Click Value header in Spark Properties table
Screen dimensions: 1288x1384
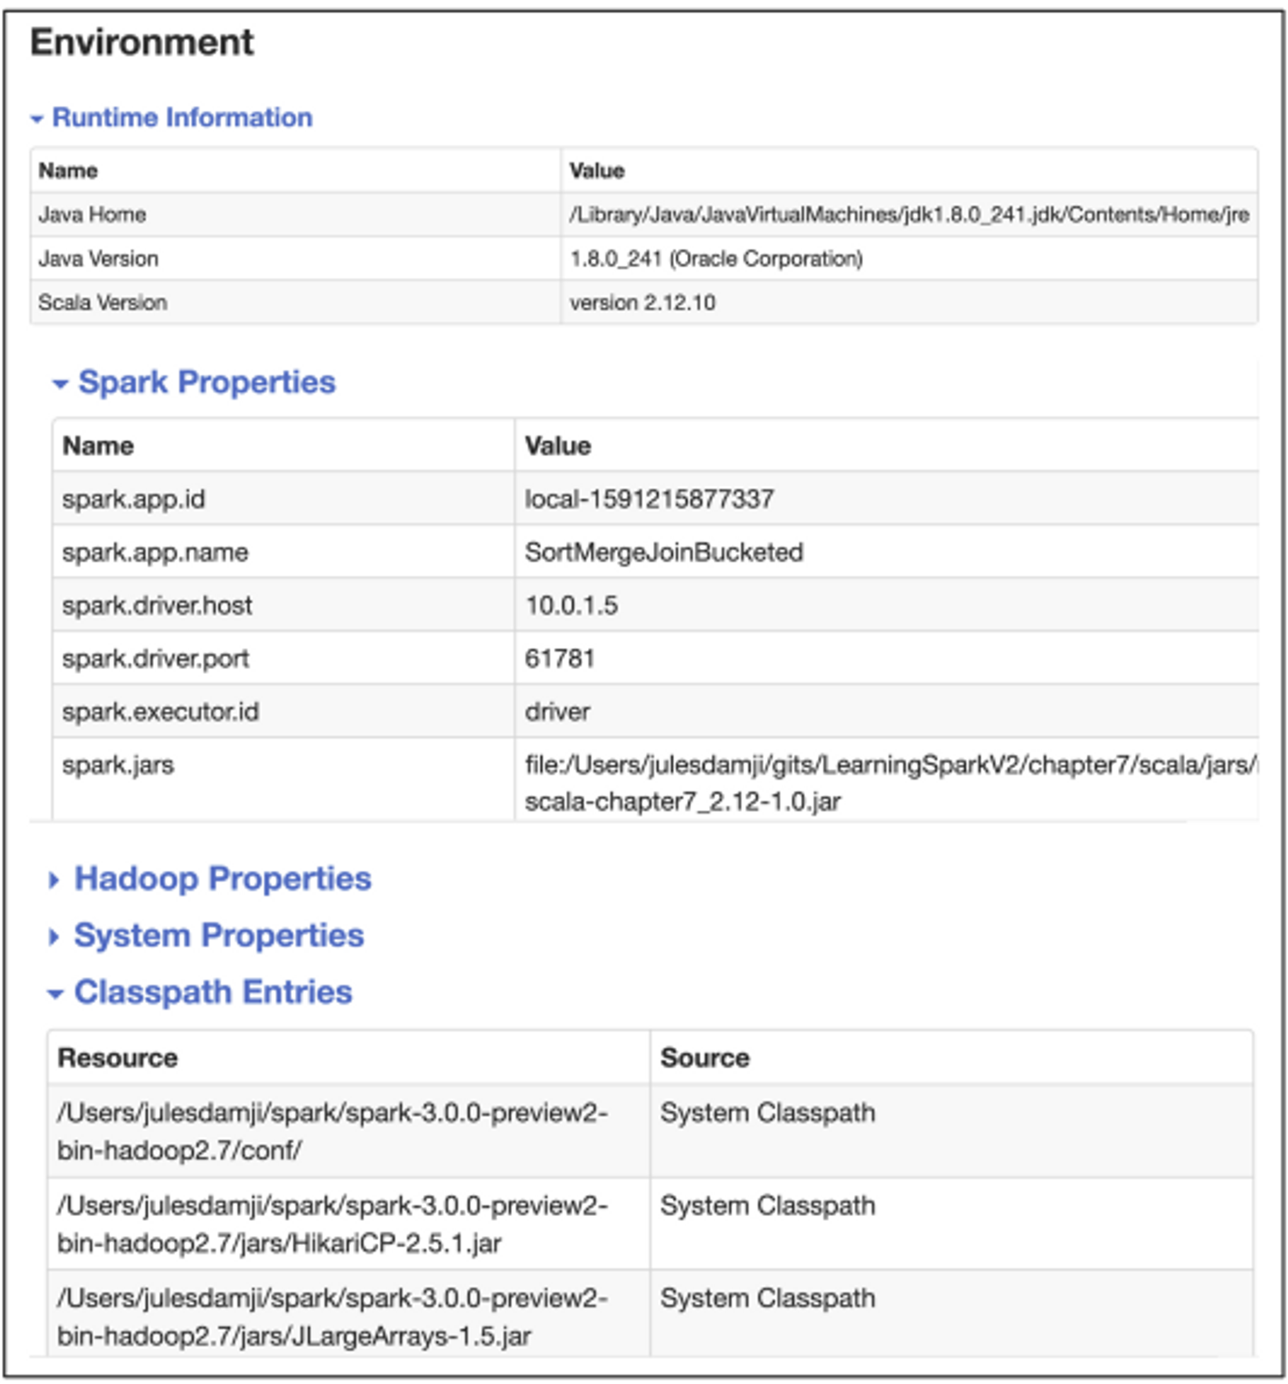point(557,445)
